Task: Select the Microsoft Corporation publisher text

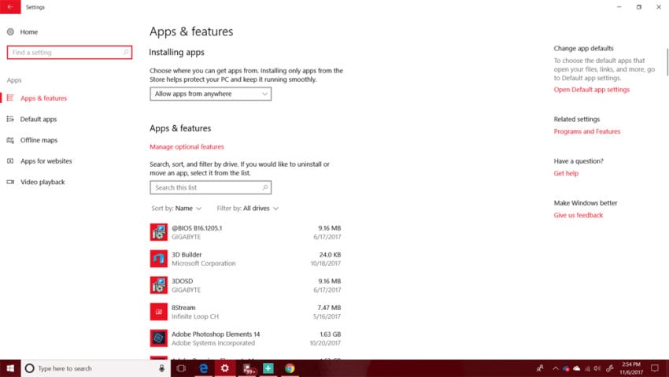Action: (204, 263)
